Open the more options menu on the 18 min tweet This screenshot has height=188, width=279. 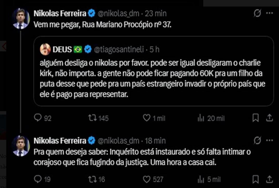[269, 141]
